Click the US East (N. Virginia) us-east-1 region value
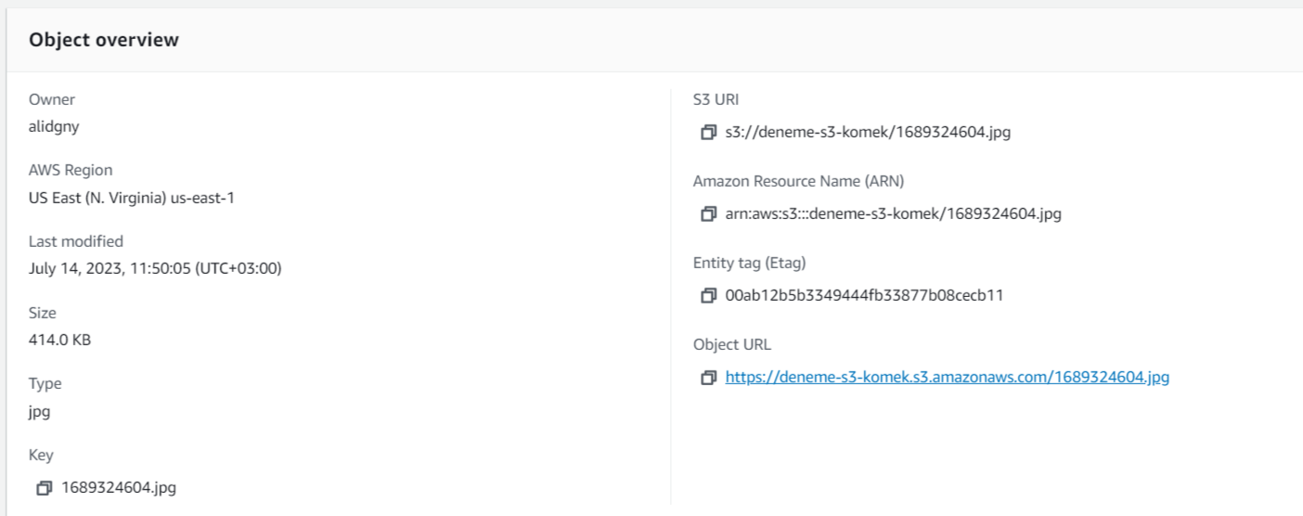 pos(132,198)
